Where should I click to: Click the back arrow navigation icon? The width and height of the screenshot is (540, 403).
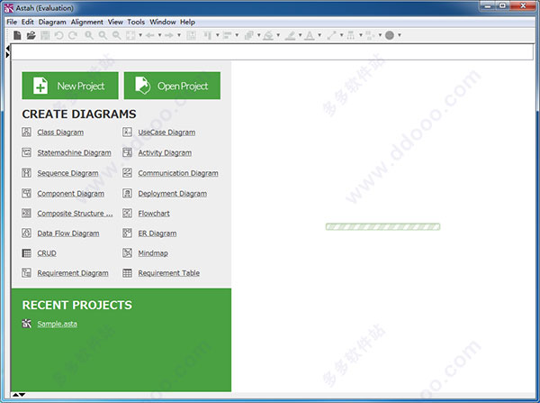tap(149, 35)
